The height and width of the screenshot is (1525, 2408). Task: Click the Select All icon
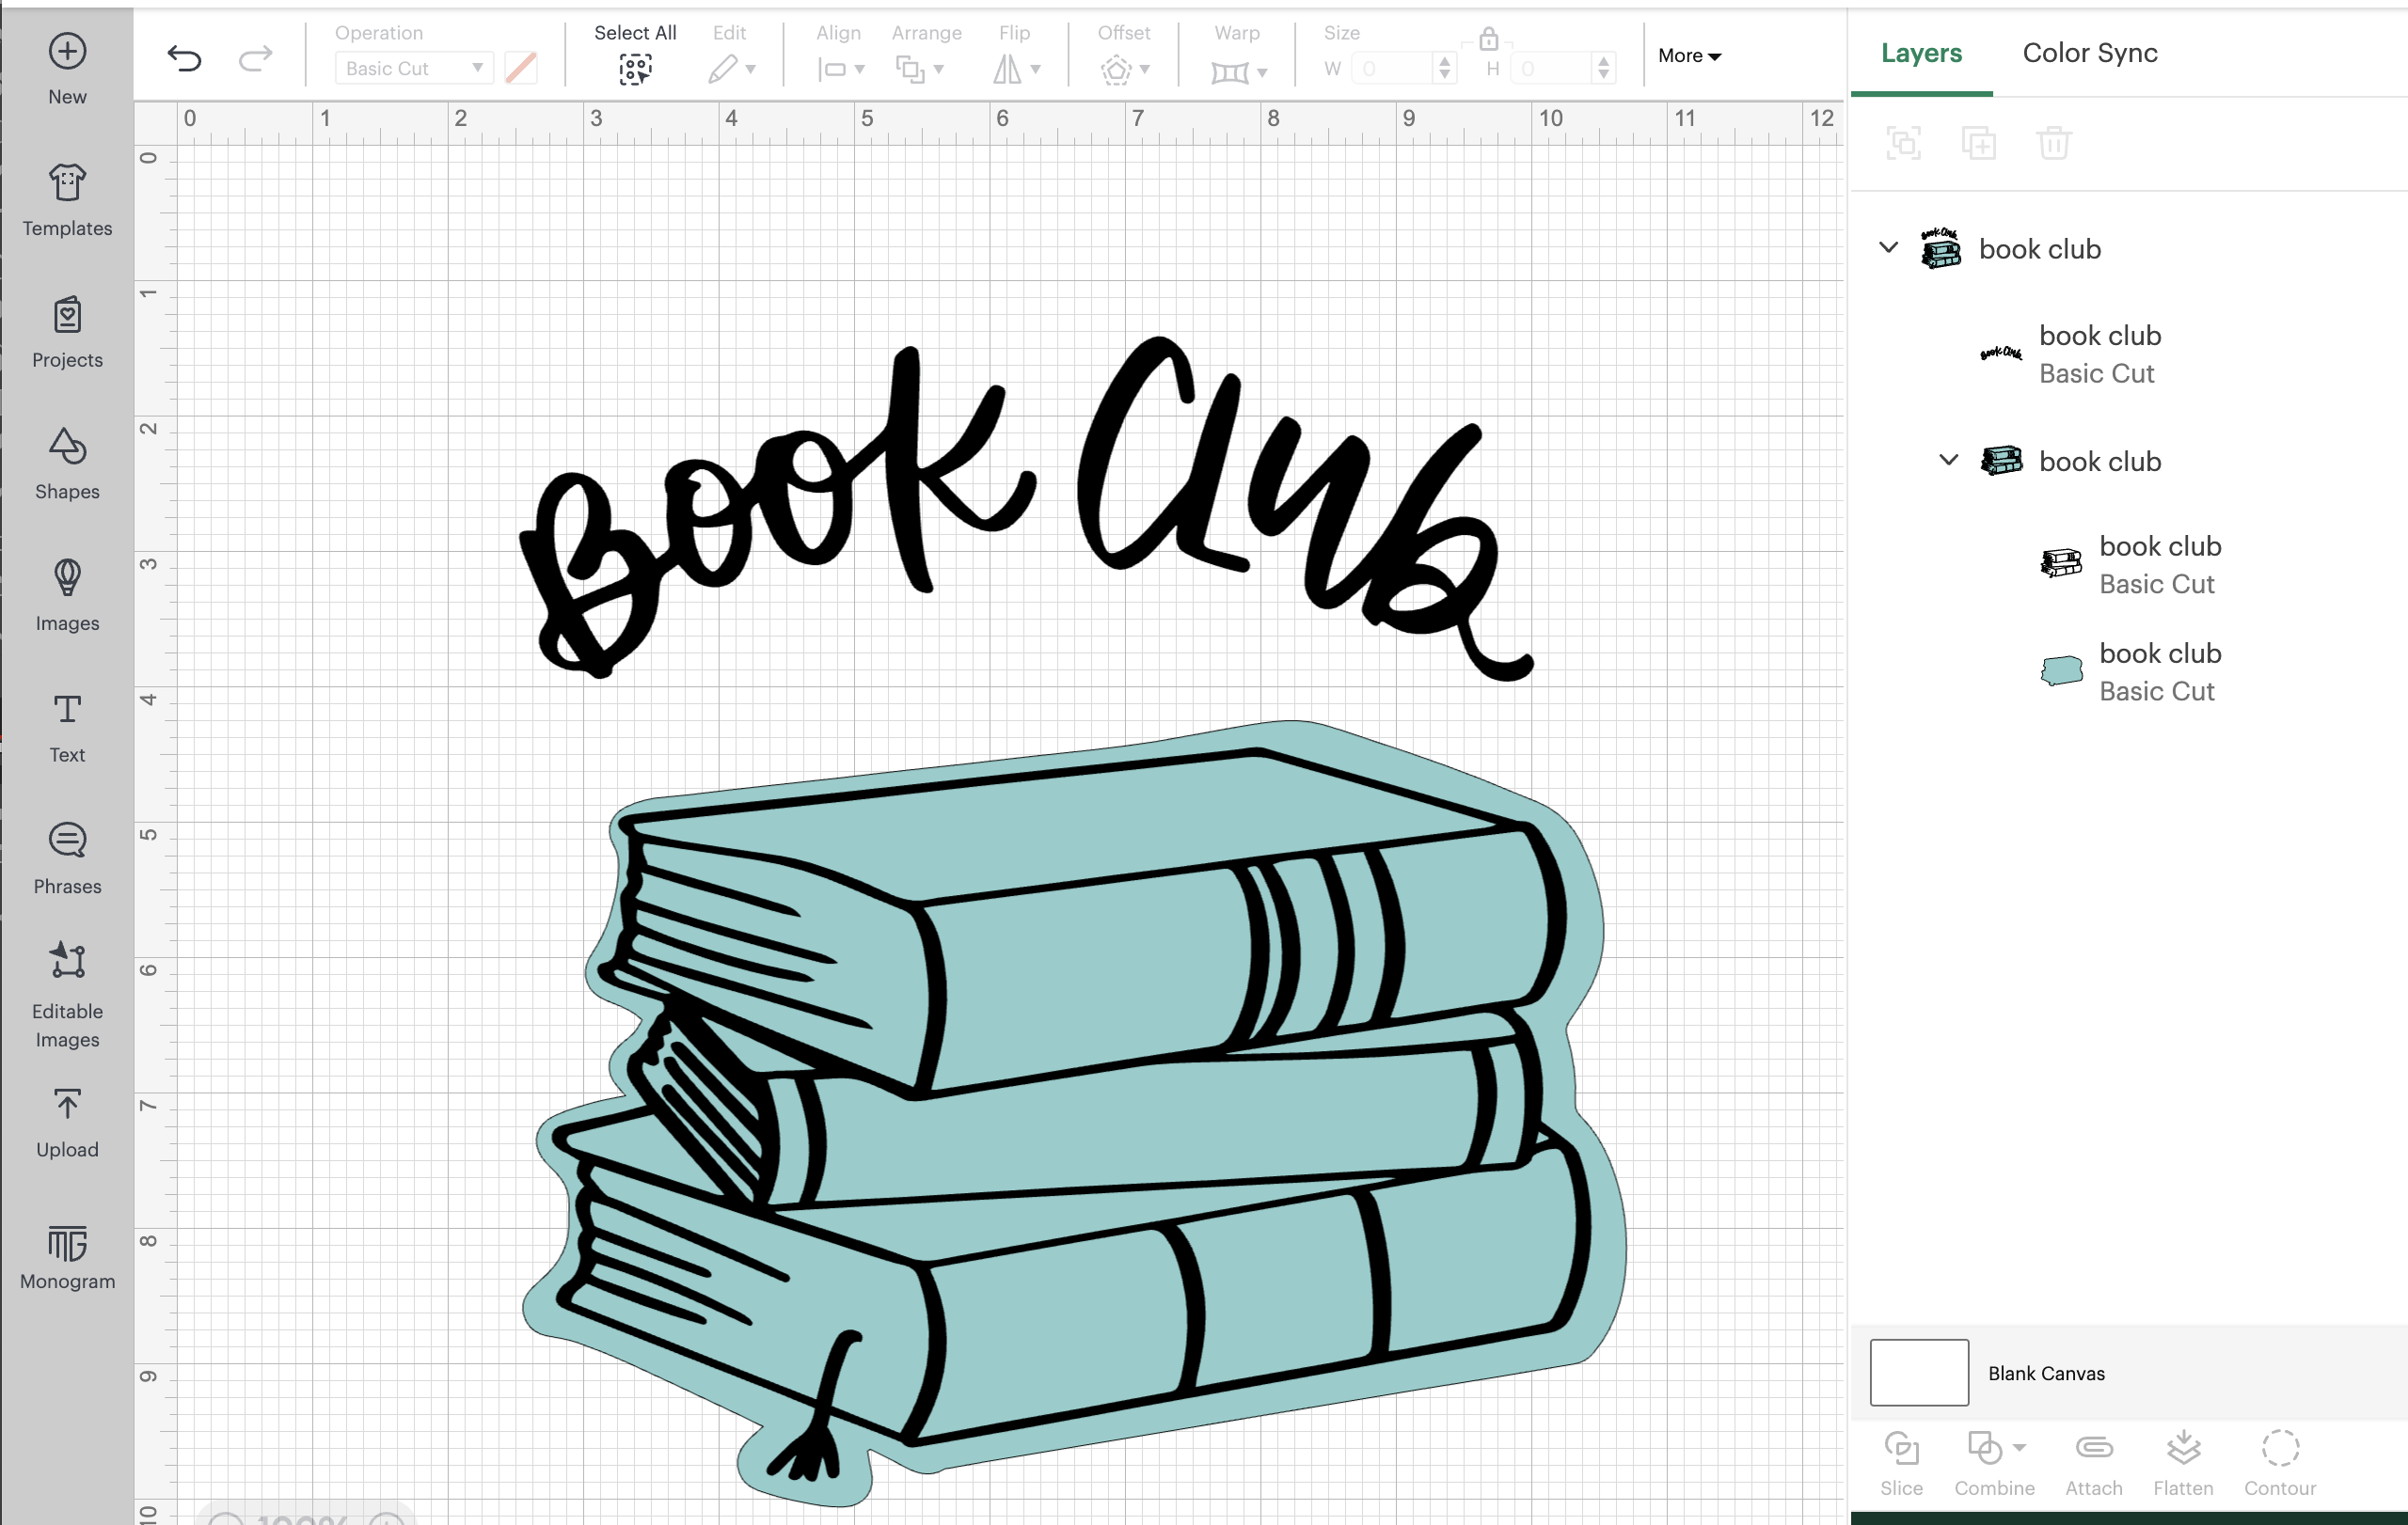[x=635, y=70]
